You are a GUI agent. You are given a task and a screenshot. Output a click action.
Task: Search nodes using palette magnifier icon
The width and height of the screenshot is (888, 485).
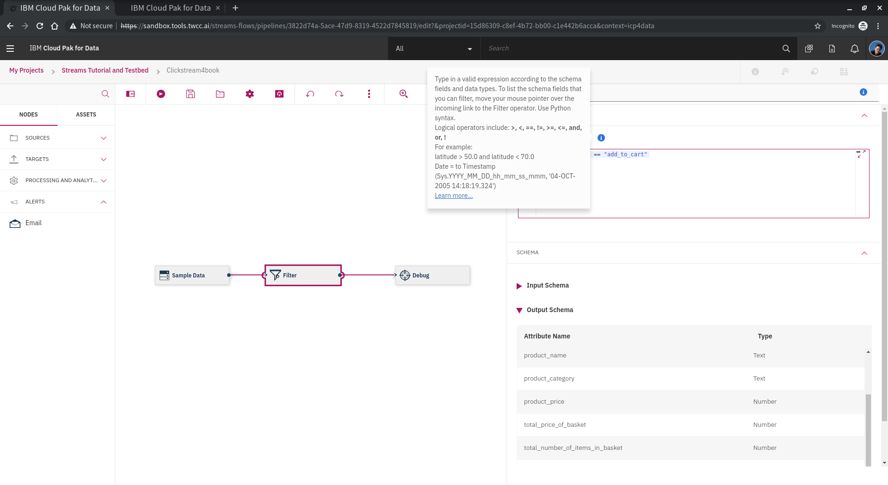[x=105, y=94]
